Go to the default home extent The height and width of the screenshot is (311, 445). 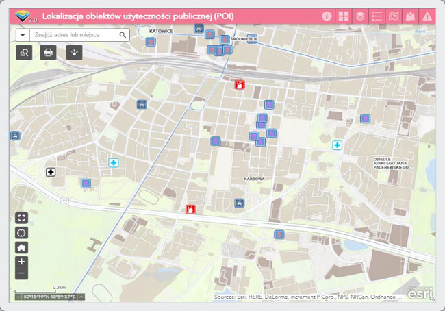pos(22,247)
